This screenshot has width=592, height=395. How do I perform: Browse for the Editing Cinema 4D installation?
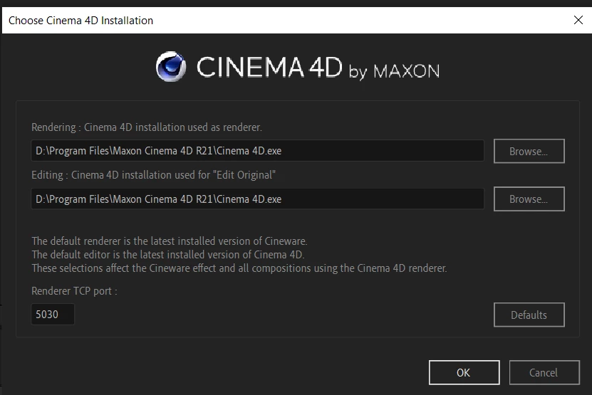(529, 199)
